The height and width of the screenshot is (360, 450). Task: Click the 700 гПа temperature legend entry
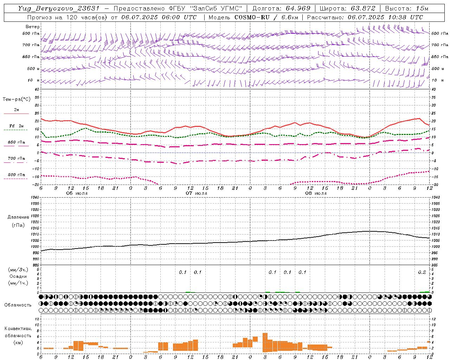click(17, 158)
